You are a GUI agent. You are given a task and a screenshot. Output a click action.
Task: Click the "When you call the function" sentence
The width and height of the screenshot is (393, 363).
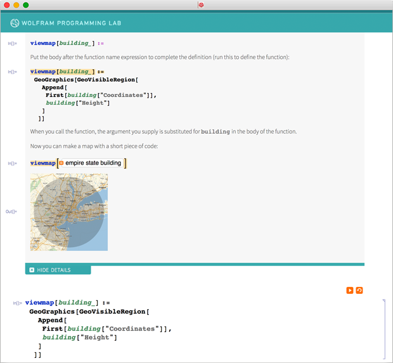point(164,132)
